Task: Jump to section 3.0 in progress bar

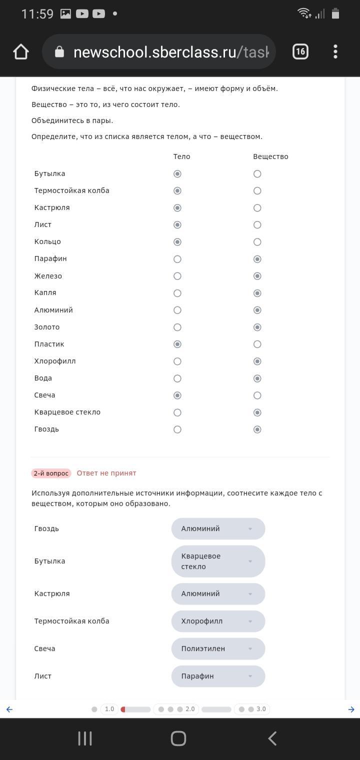Action: (260, 709)
